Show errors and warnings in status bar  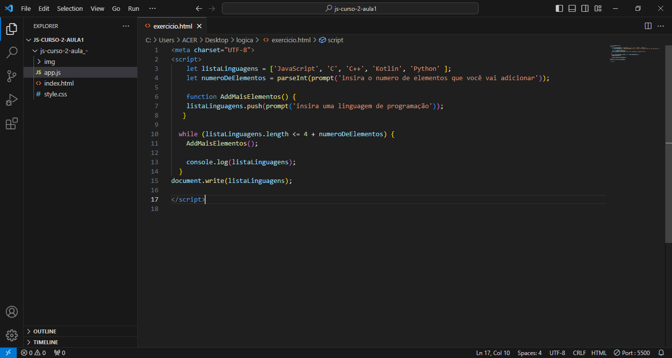tap(33, 353)
